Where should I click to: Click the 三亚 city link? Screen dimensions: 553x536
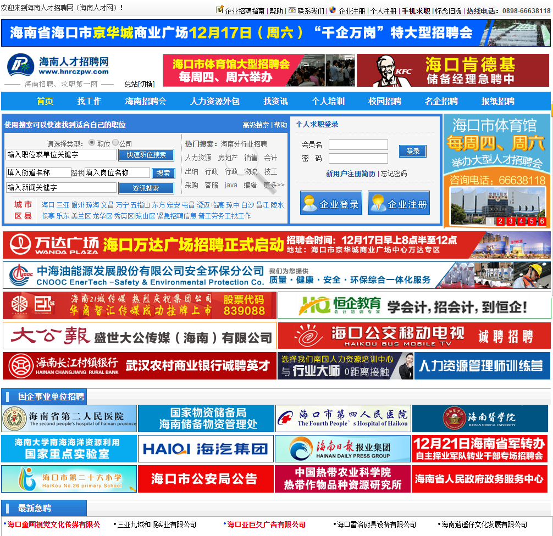pos(63,205)
